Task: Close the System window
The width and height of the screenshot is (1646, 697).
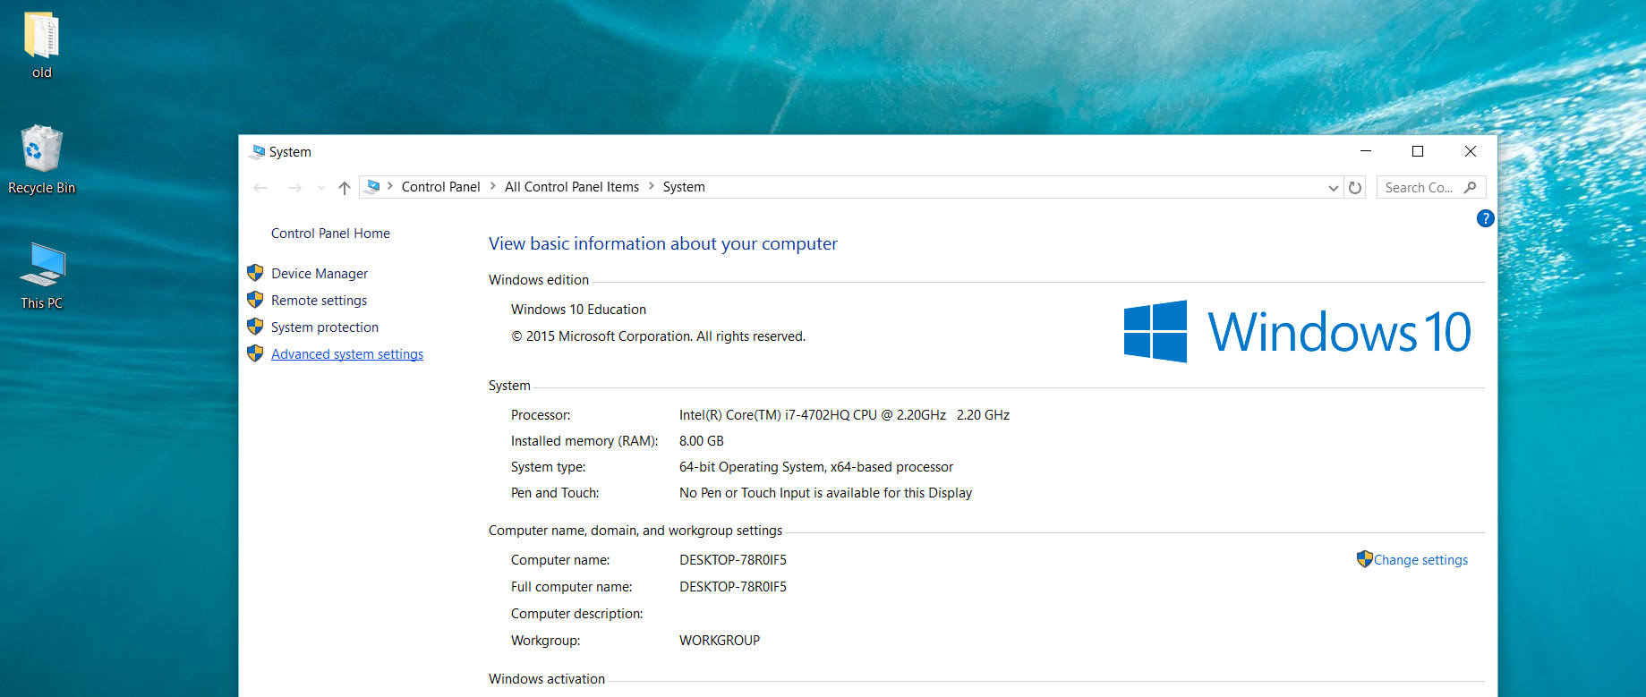Action: click(x=1470, y=151)
